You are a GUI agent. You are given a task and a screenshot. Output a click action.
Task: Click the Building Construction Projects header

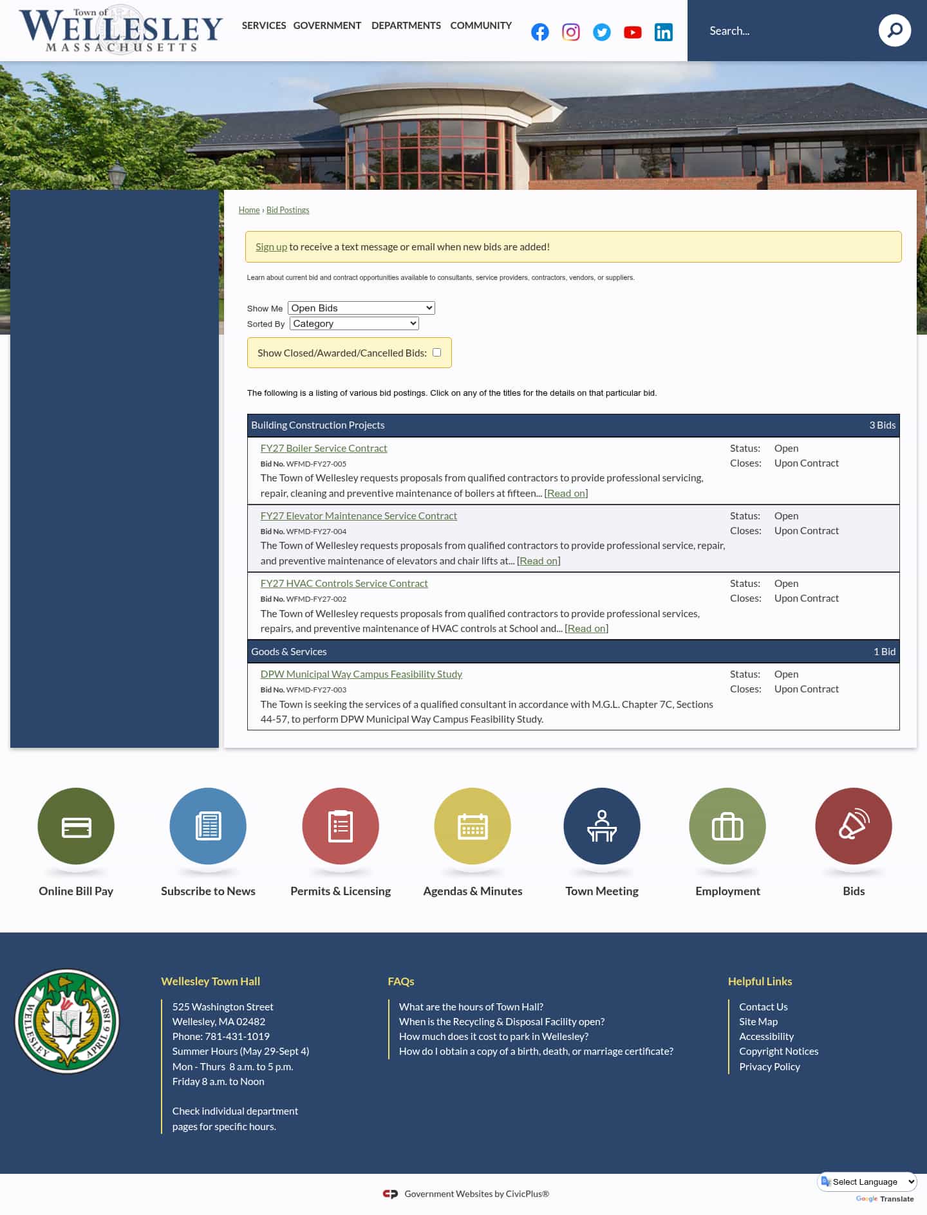click(573, 425)
